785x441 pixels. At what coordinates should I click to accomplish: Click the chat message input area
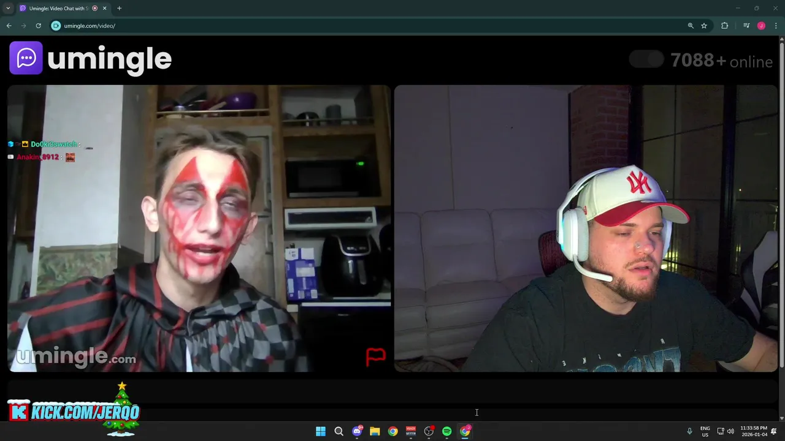point(392,392)
